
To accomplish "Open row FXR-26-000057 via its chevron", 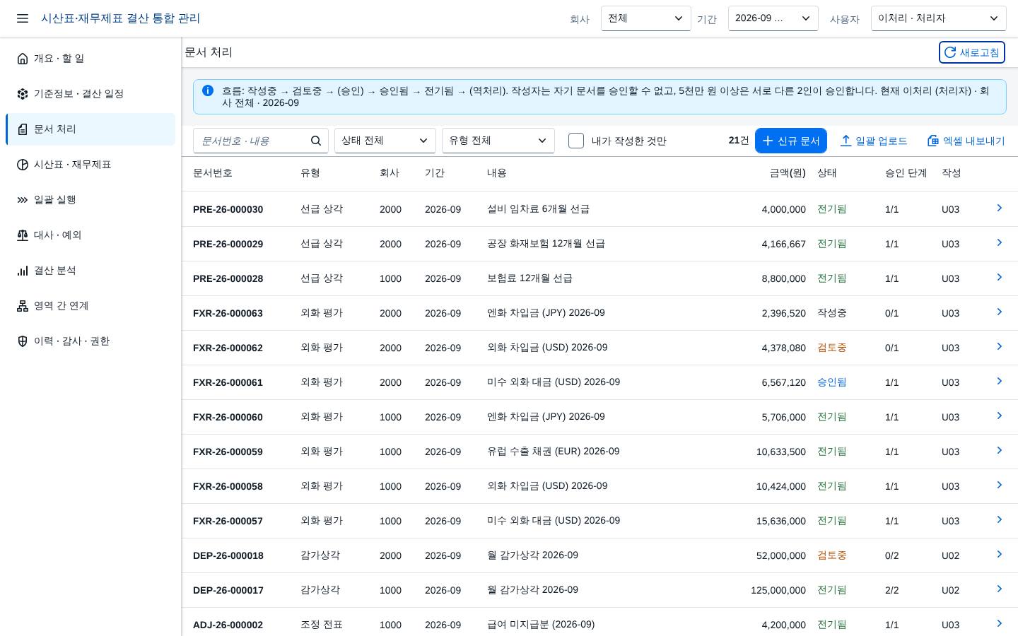I will 999,519.
